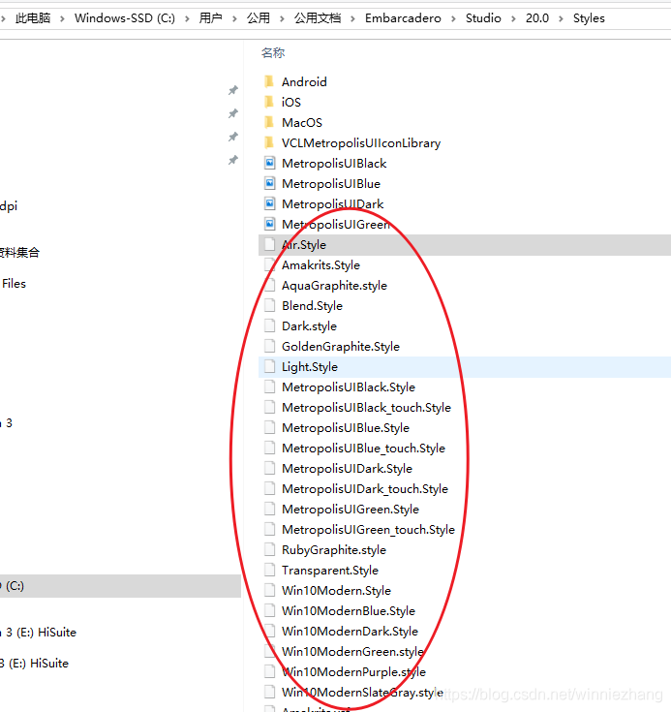Navigate to Windows-SSD (C:) breadcrumb
The image size is (671, 712).
124,18
